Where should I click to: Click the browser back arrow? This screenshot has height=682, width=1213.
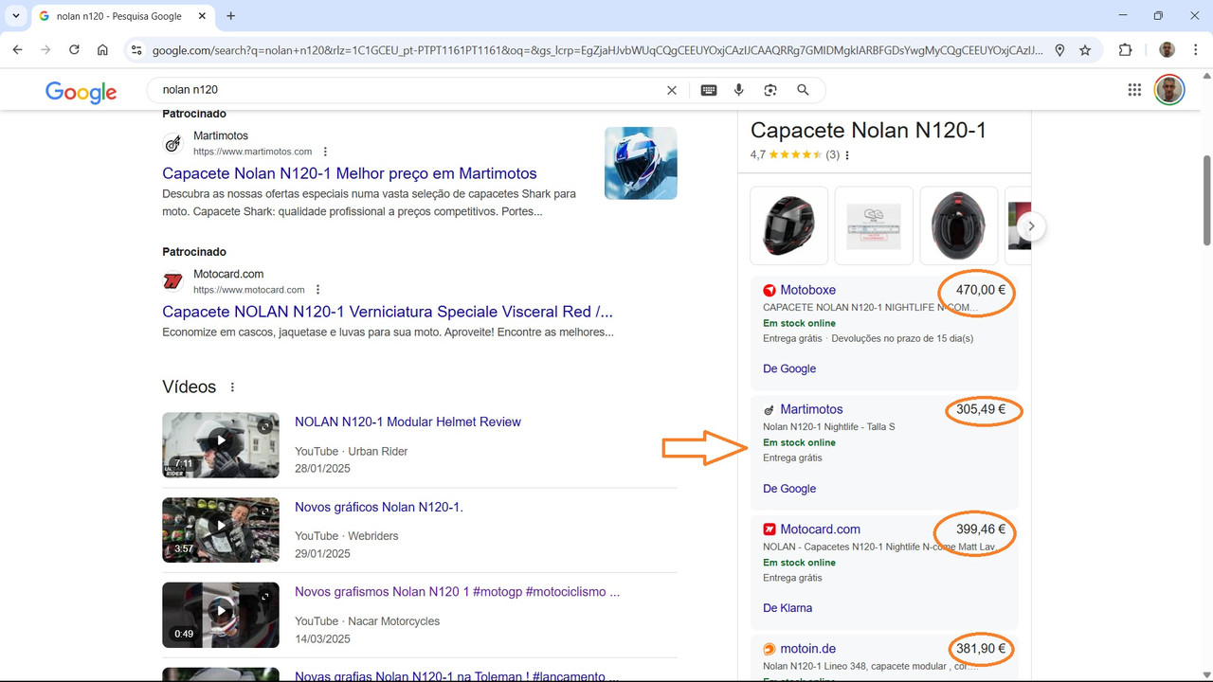point(17,50)
